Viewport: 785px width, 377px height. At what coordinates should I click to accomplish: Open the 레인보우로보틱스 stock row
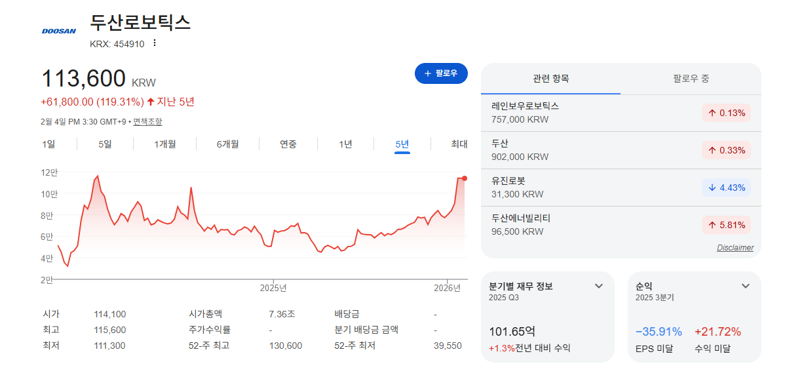(x=621, y=113)
